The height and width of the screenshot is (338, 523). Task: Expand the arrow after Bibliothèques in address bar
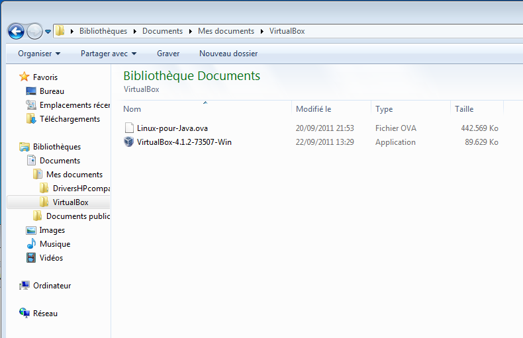tap(135, 31)
